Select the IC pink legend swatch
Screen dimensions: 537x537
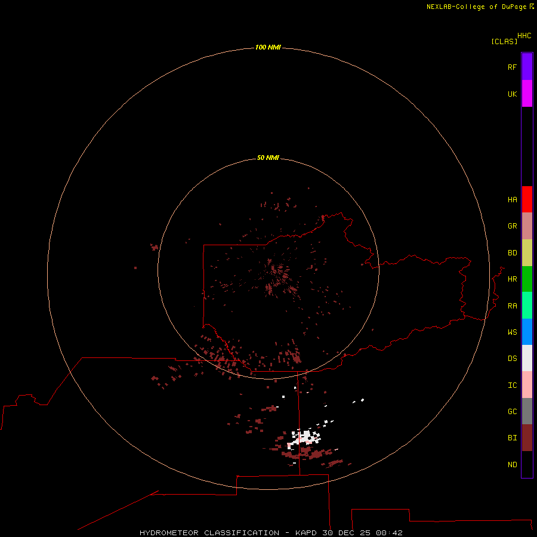[527, 385]
